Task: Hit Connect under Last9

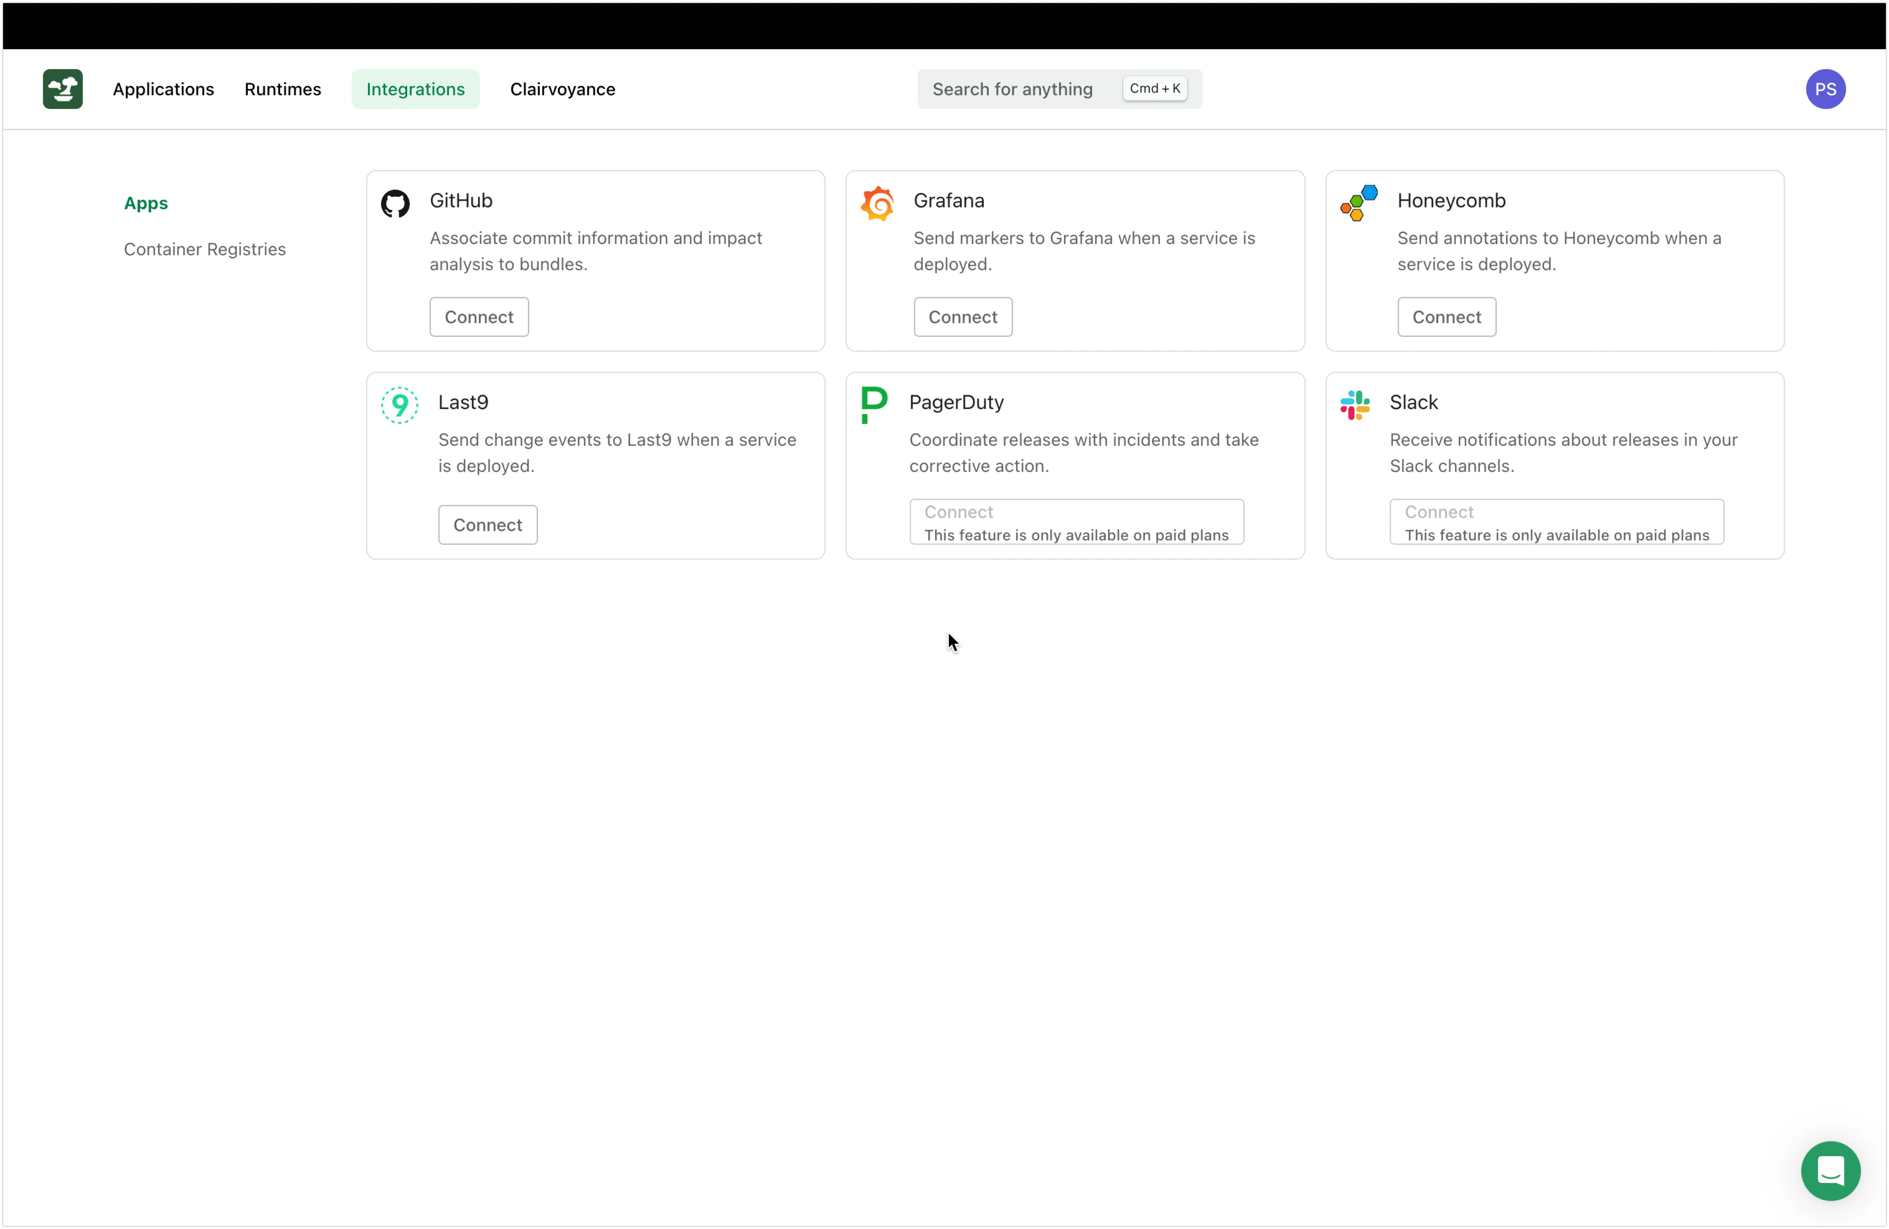Action: tap(487, 525)
